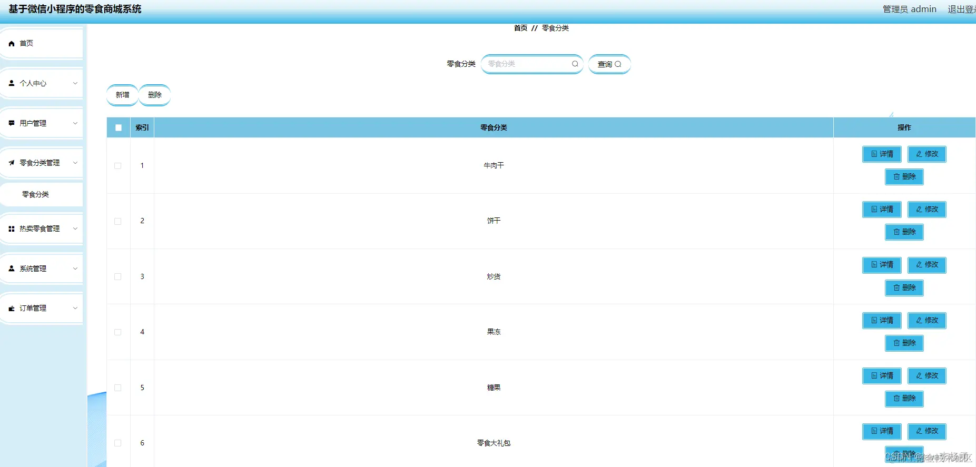
Task: Click the 零食分类 column header
Action: 494,128
